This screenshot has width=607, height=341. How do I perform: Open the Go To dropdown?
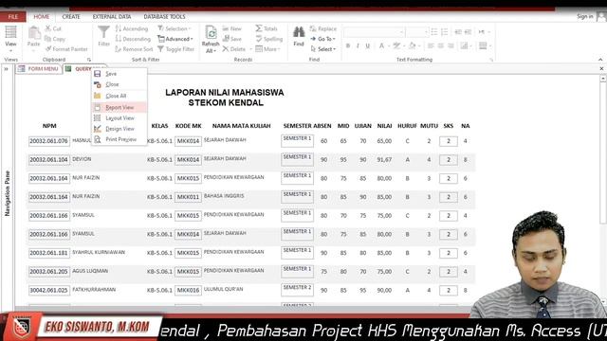tap(322, 39)
